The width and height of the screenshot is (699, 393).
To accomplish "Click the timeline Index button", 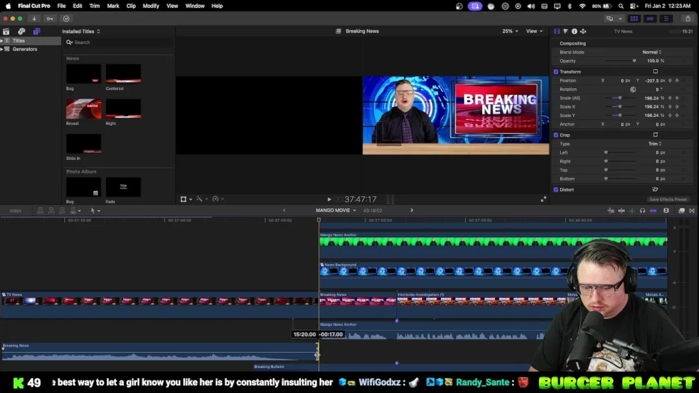I will click(x=15, y=211).
